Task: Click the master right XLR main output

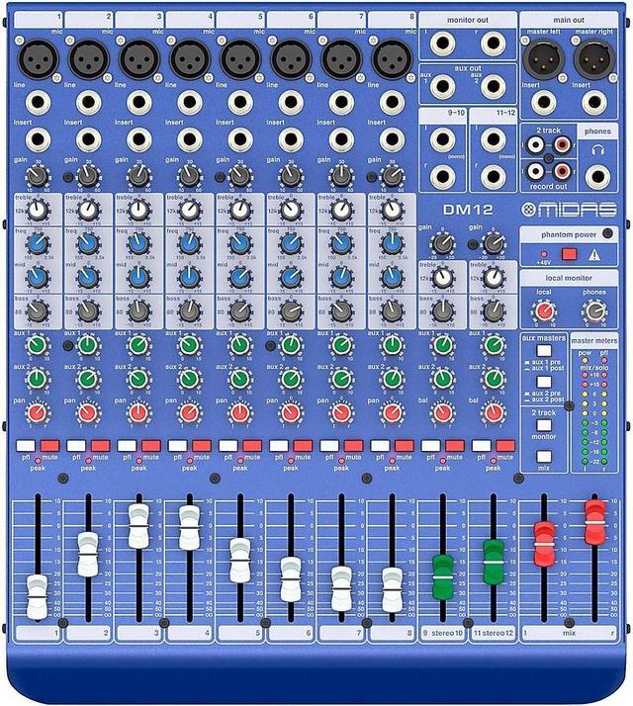Action: [x=594, y=59]
